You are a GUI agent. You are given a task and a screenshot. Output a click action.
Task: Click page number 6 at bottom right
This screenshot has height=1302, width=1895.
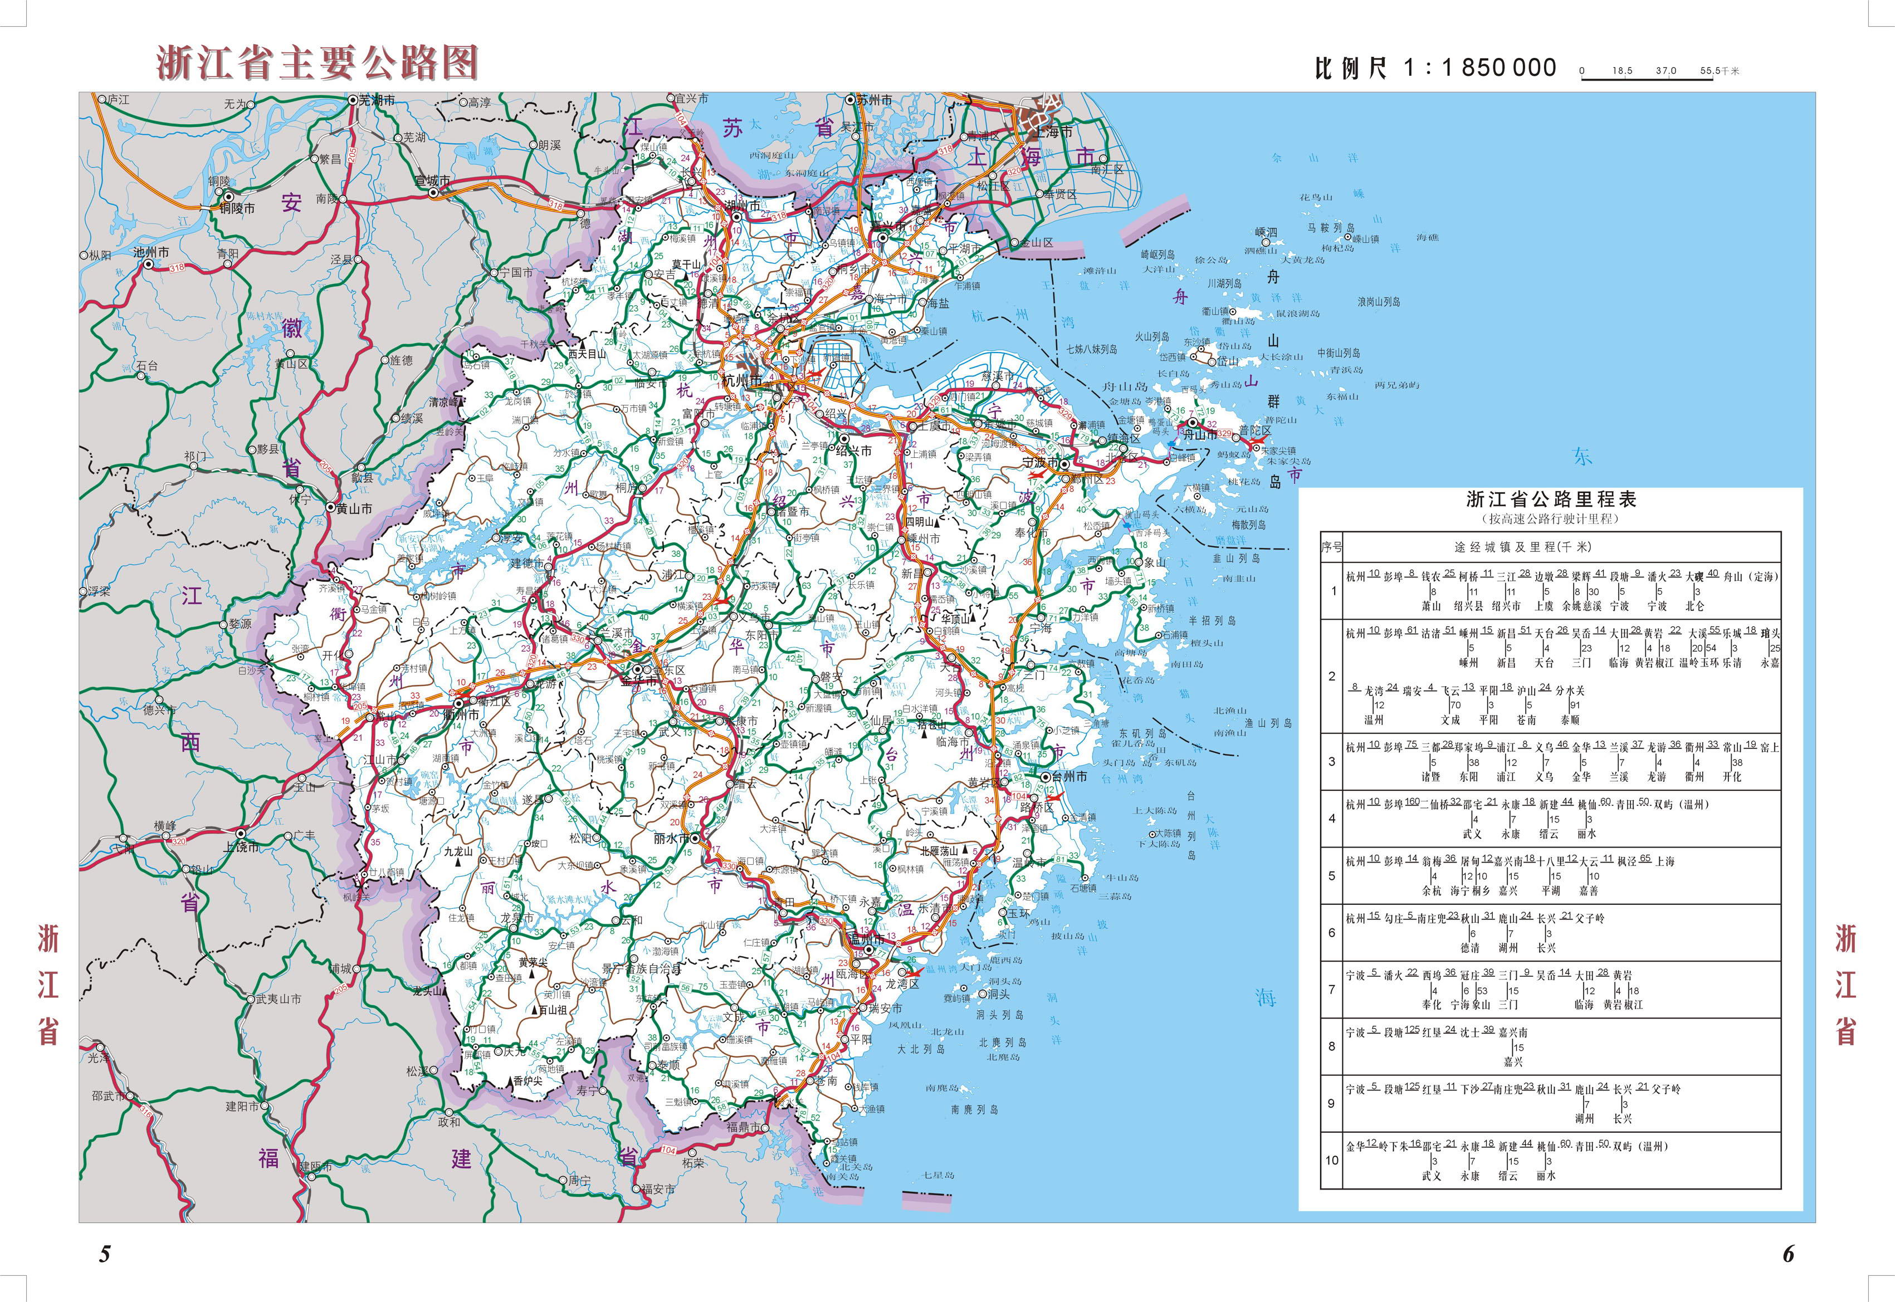(x=1788, y=1254)
